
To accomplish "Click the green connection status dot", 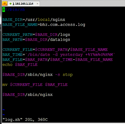I will pyautogui.click(x=11, y=4).
